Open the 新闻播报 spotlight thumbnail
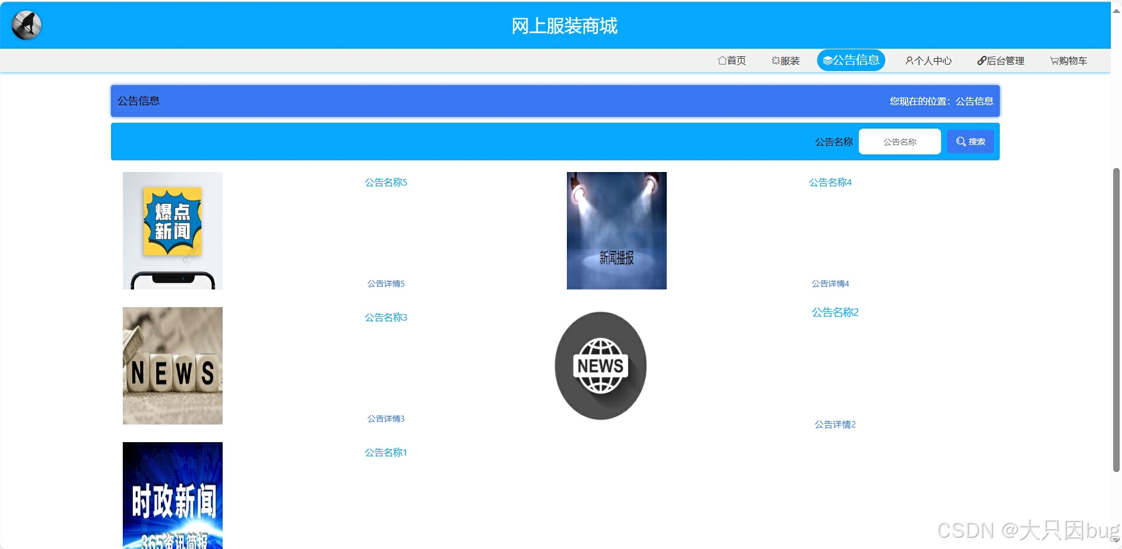 pos(617,231)
